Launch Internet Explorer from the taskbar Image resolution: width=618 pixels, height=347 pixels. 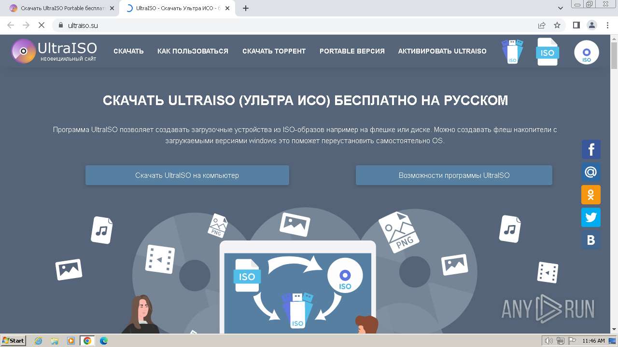[39, 341]
